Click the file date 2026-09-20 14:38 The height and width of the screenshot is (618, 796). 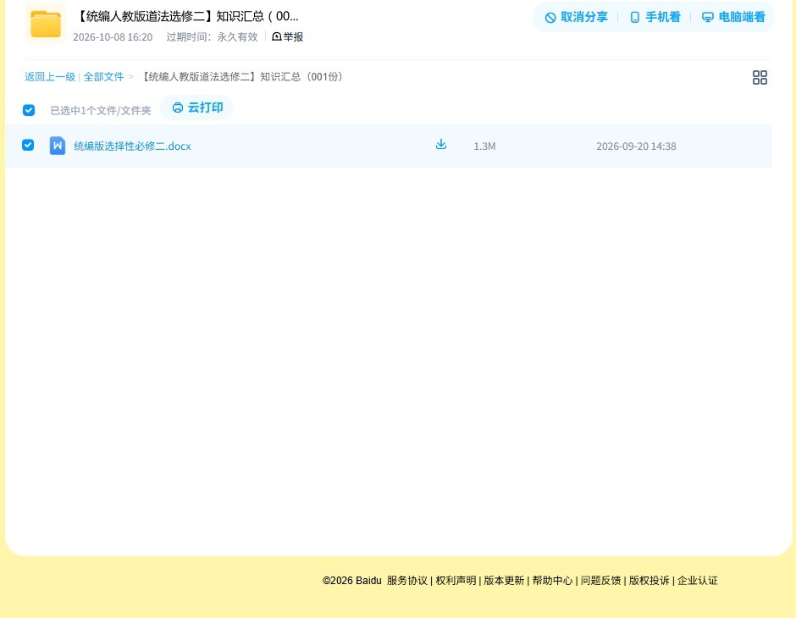coord(636,146)
